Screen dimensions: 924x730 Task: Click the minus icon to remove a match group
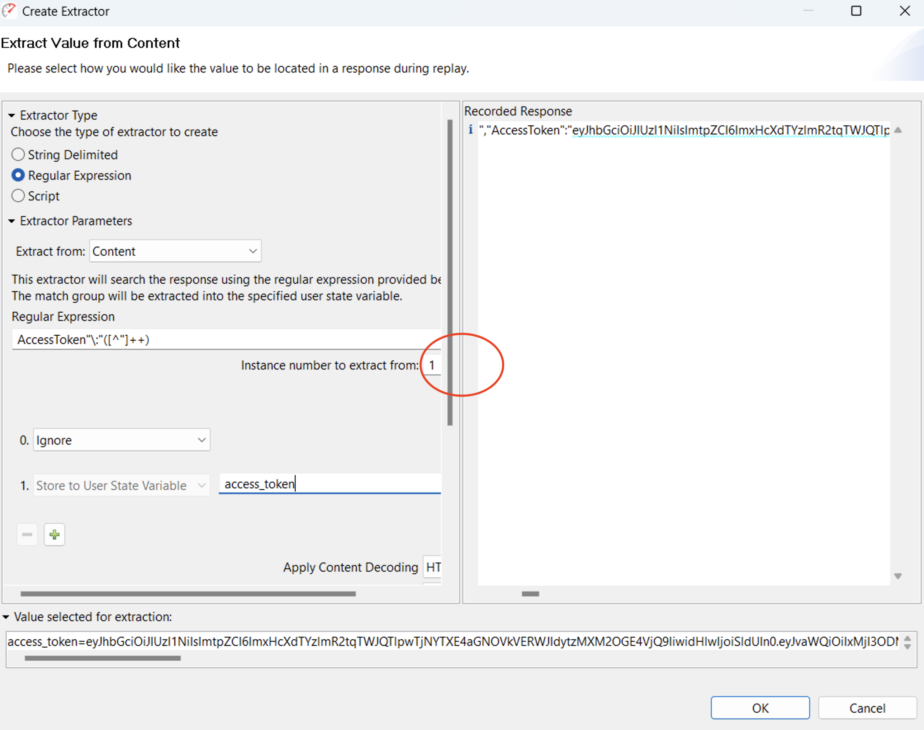[27, 534]
